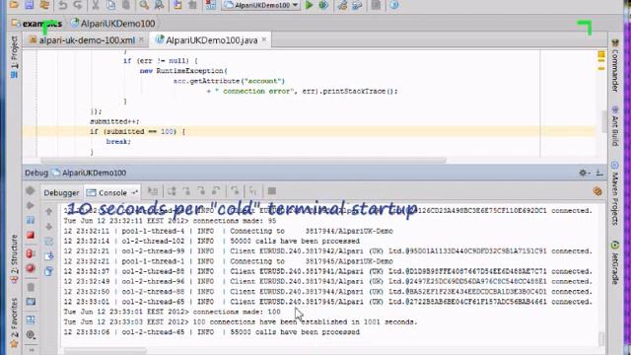631x355 pixels.
Task: Click the Save All toolbar icon
Action: [x=29, y=5]
